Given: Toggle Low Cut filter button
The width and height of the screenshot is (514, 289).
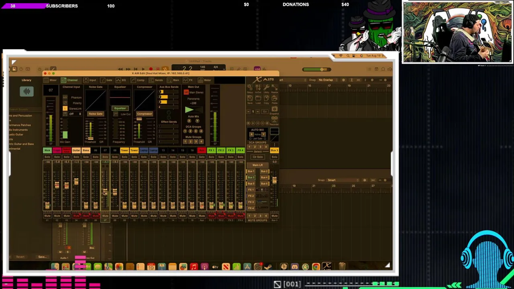Looking at the screenshot, I should [x=116, y=114].
